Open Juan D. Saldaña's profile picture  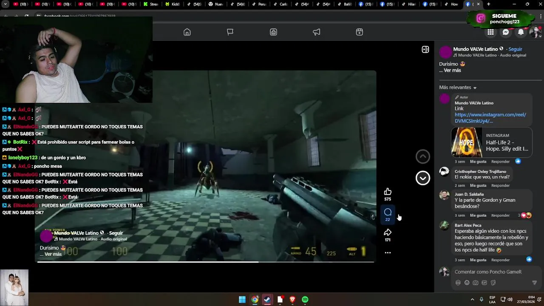click(444, 195)
